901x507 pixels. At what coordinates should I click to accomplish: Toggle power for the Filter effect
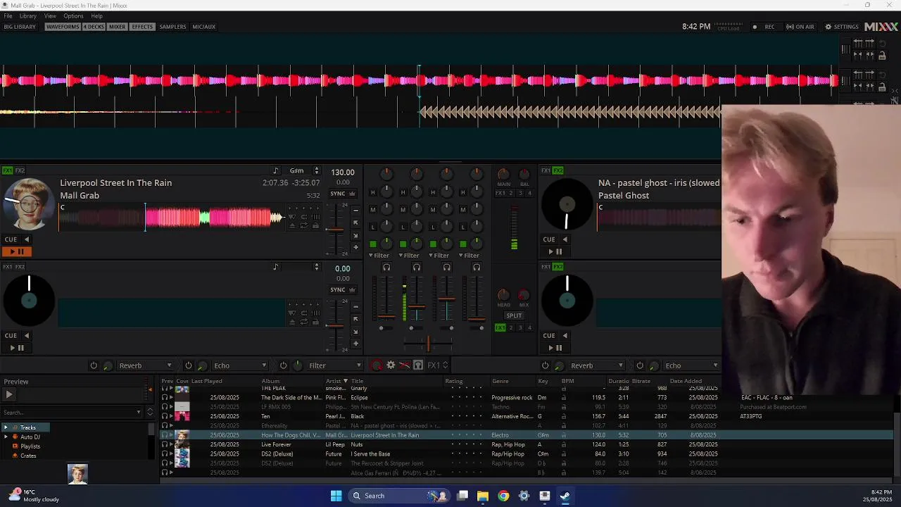point(284,365)
